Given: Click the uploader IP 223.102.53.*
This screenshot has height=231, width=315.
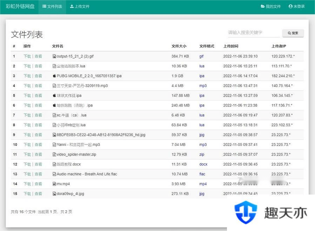Looking at the screenshot, I should (282, 125).
